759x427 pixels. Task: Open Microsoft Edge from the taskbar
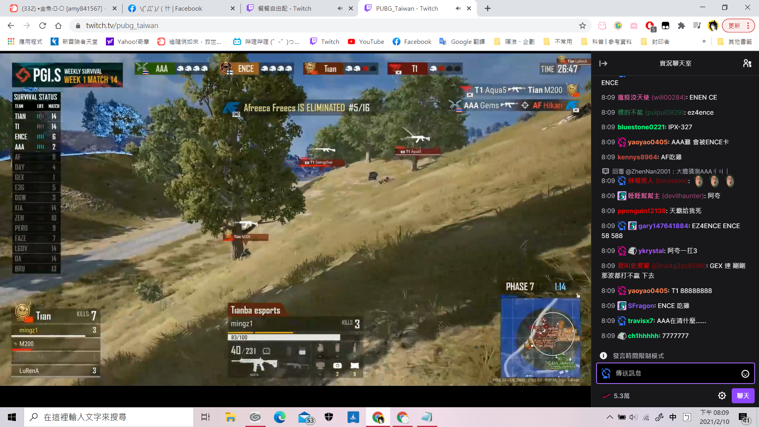coord(279,417)
